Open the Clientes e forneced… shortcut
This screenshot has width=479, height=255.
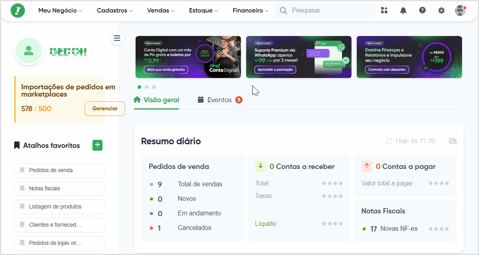(59, 225)
